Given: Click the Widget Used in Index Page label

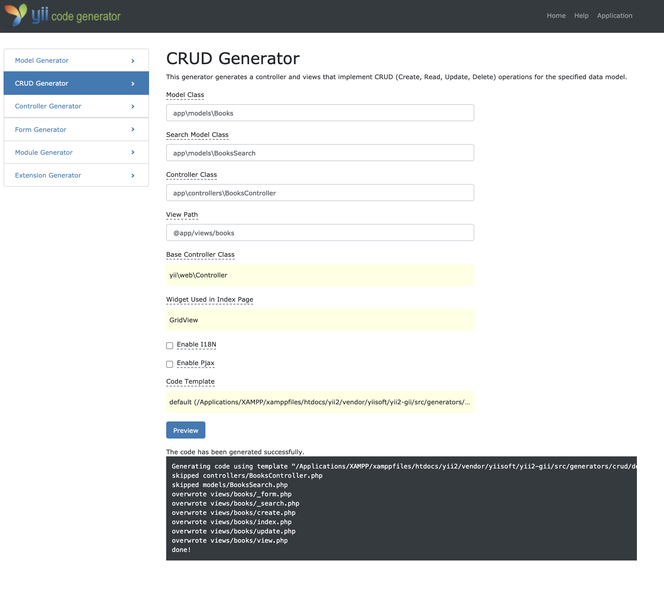Looking at the screenshot, I should [210, 299].
